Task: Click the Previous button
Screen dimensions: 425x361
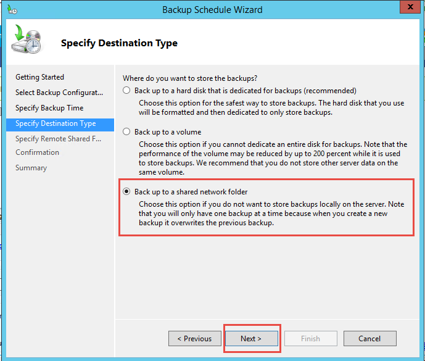Action: 194,338
